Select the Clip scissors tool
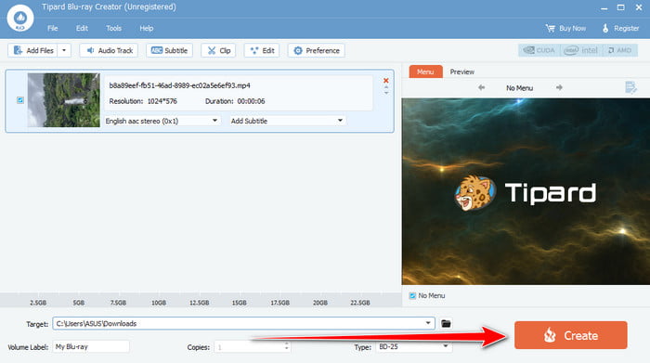The width and height of the screenshot is (650, 363). pyautogui.click(x=218, y=50)
